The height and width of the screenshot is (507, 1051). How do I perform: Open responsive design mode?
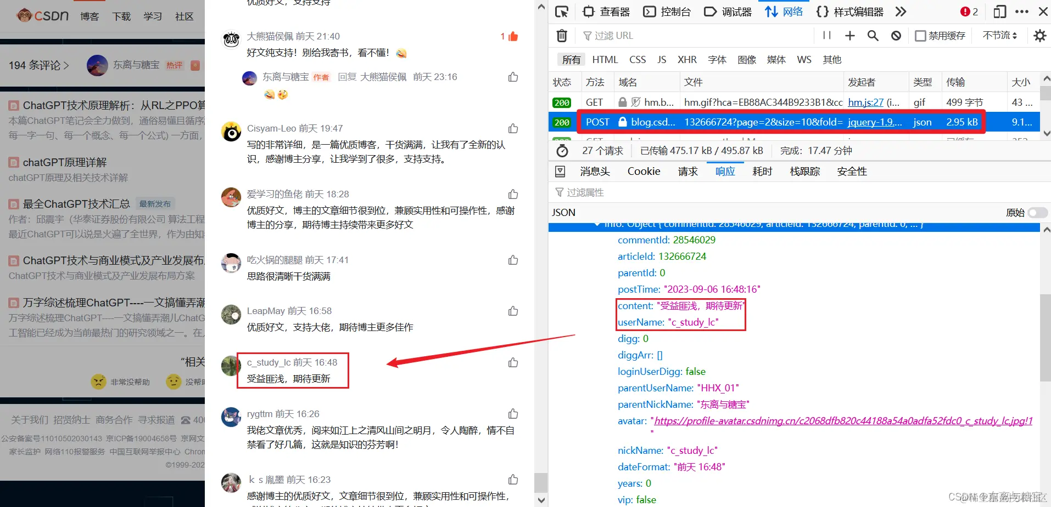999,11
